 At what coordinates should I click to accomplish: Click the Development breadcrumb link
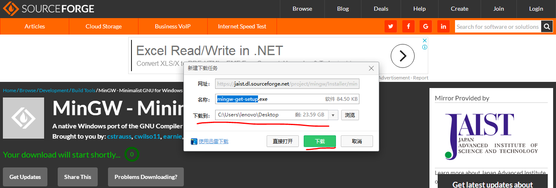point(54,91)
